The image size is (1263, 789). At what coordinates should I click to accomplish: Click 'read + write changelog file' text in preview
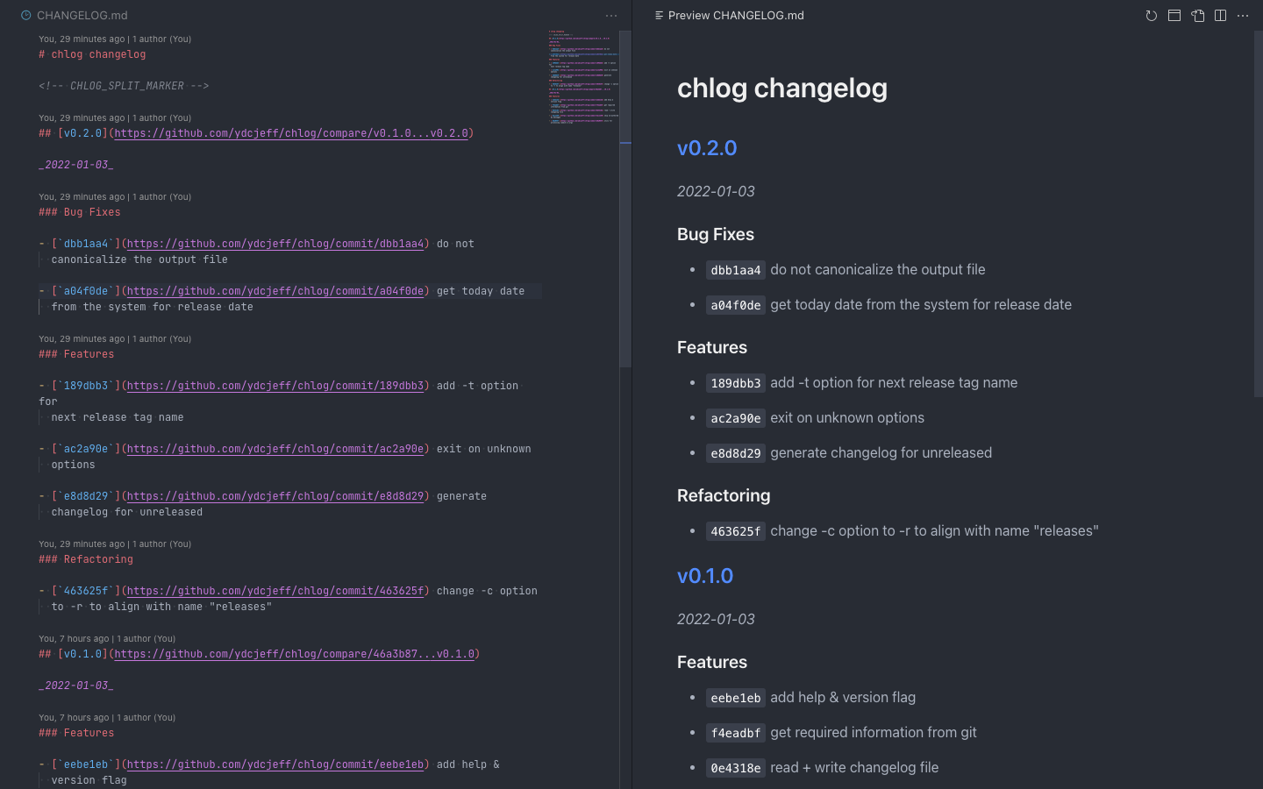tap(854, 768)
